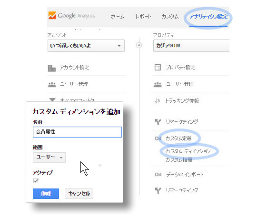This screenshot has width=257, height=218.
Task: Switch to the アナリティクス設定 tab
Action: (208, 17)
